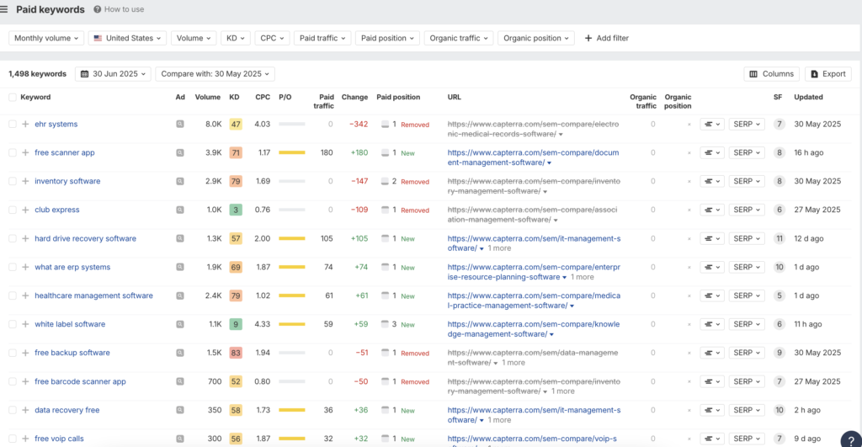Image resolution: width=862 pixels, height=447 pixels.
Task: Open the CPC filter dropdown
Action: 272,38
